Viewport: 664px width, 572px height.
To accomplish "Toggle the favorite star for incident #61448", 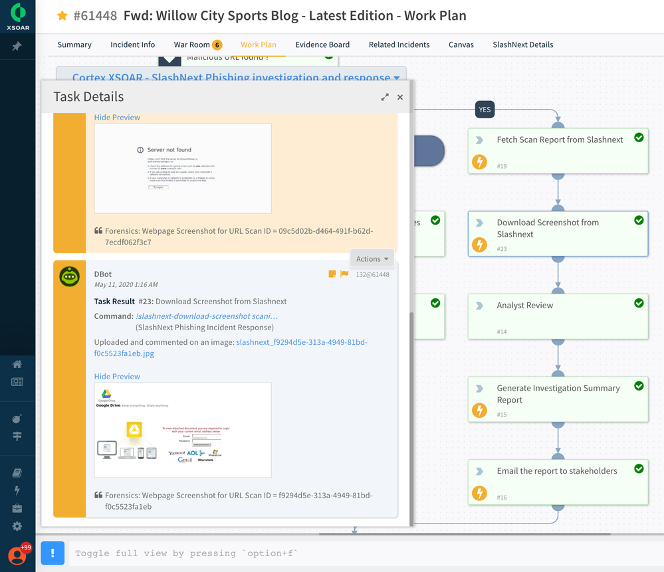I will click(62, 16).
